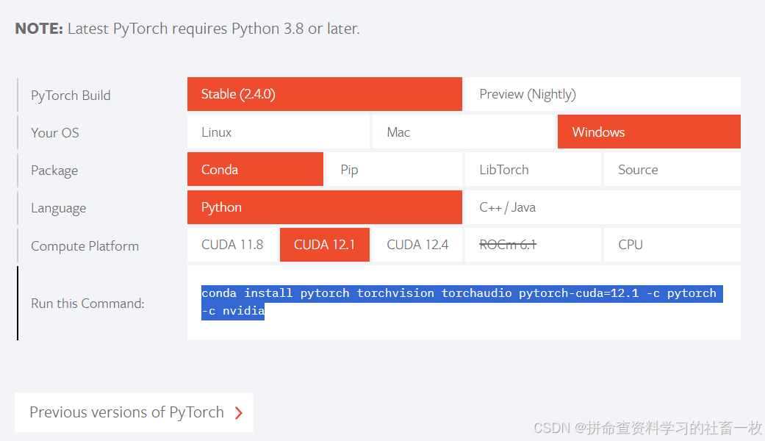Select CUDA 11.8 compute platform
This screenshot has height=441, width=765.
tap(232, 245)
